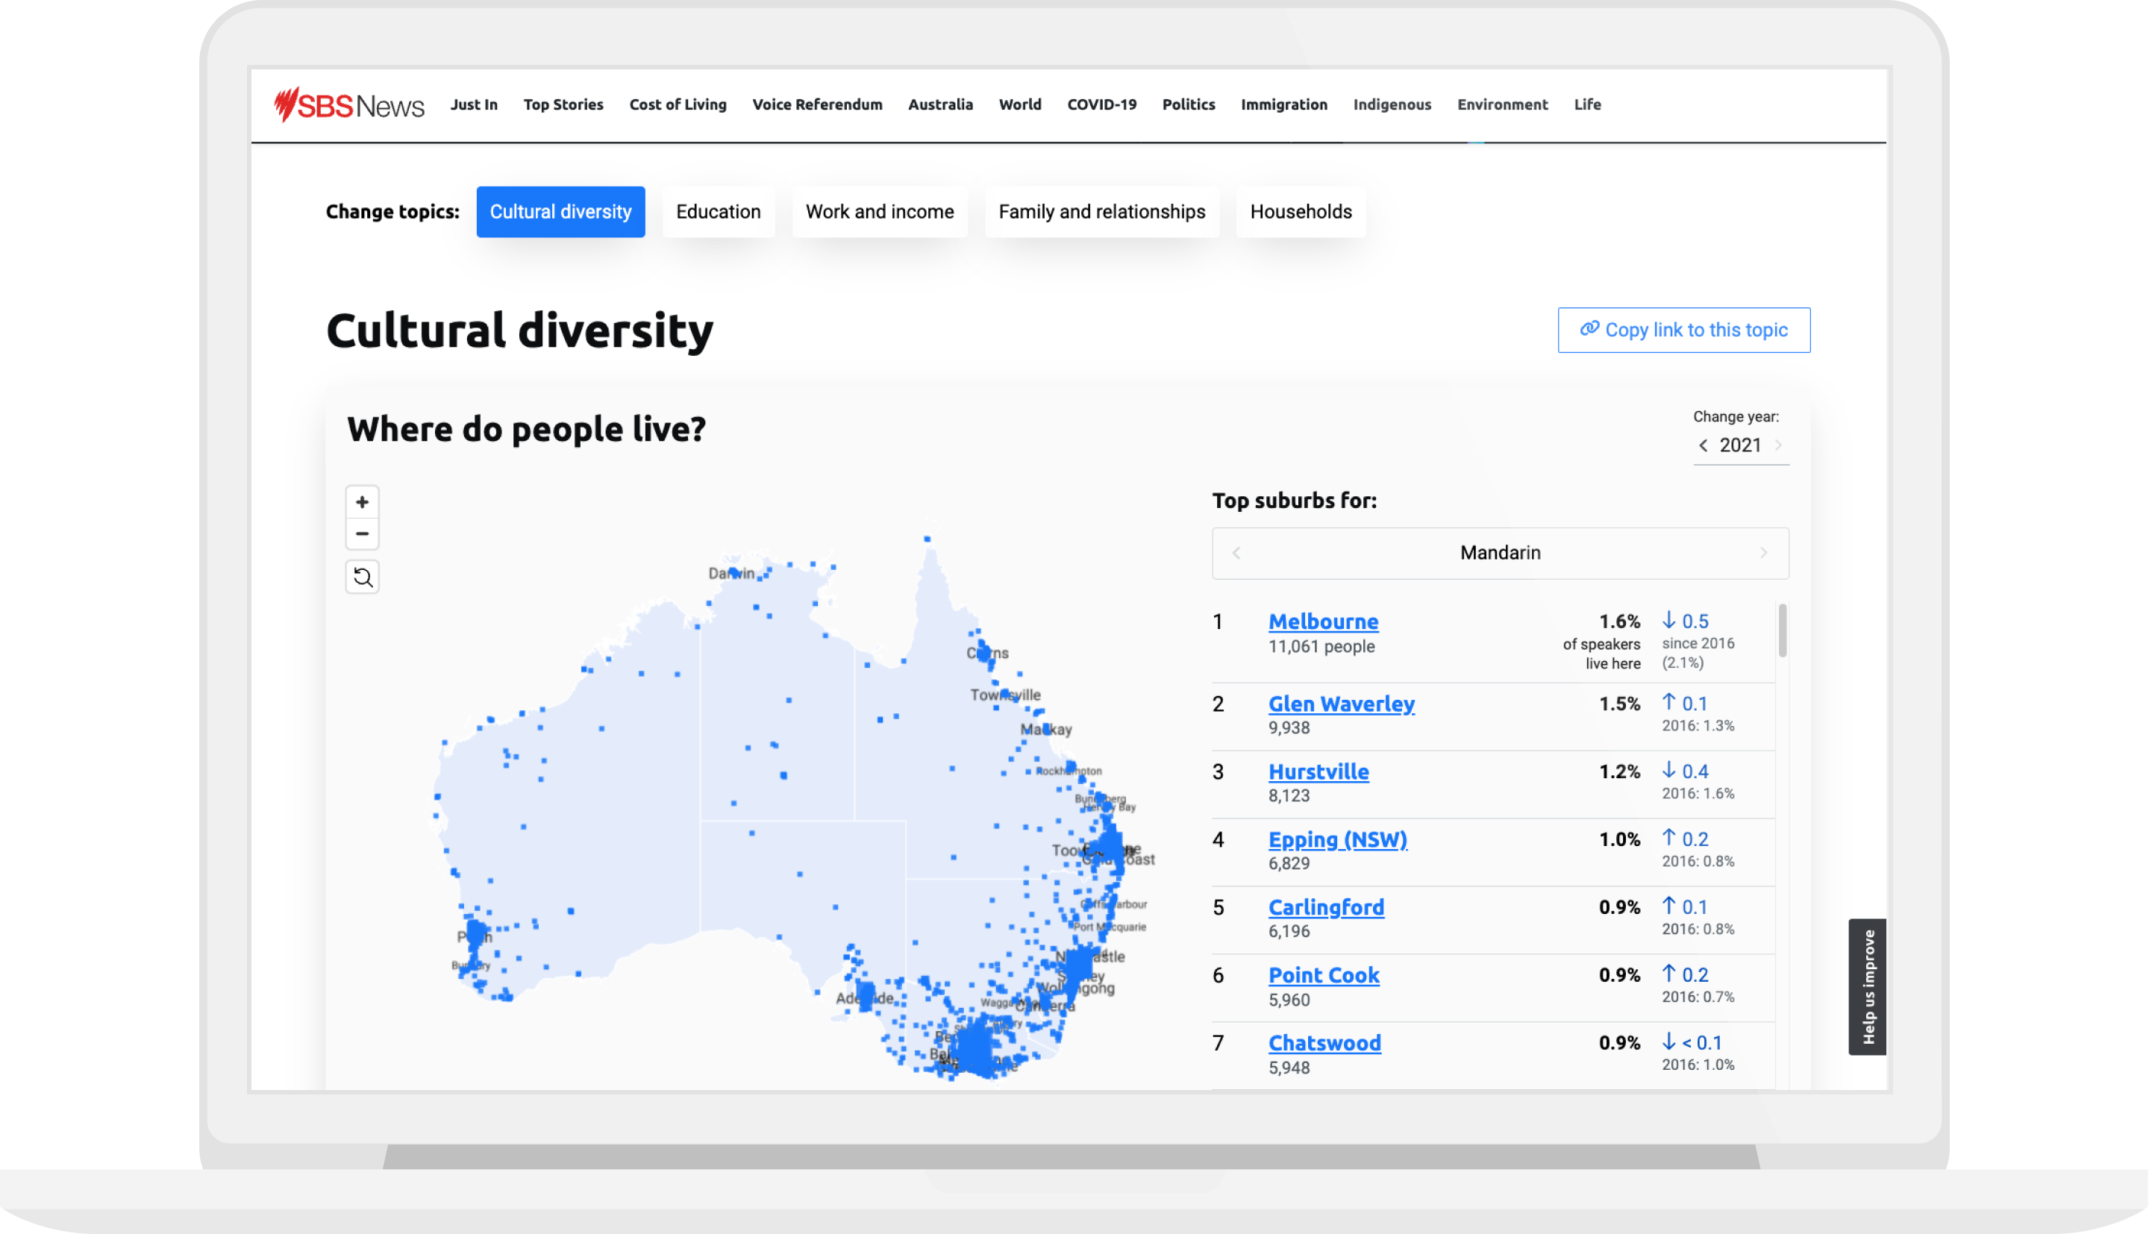Open the Glen Waverley suburb link
2149x1234 pixels.
point(1341,704)
